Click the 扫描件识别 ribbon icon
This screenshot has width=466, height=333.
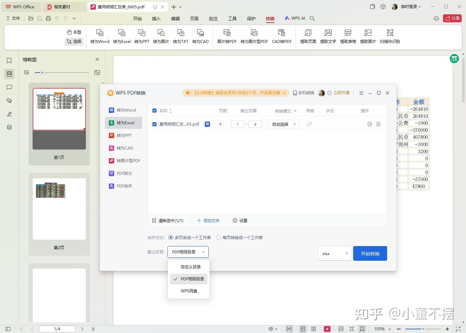tap(390, 36)
